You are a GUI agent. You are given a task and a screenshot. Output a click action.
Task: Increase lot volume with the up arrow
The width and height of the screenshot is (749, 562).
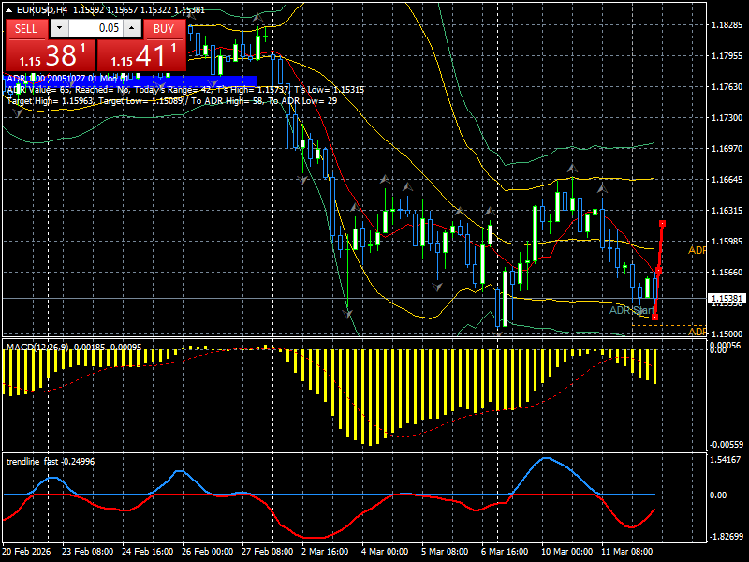pos(132,28)
